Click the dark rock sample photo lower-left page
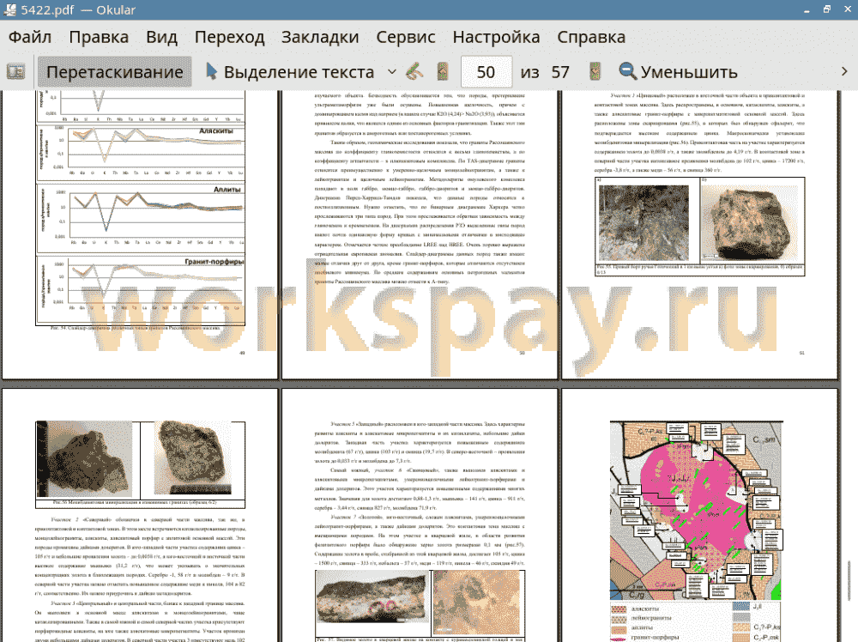 click(84, 459)
